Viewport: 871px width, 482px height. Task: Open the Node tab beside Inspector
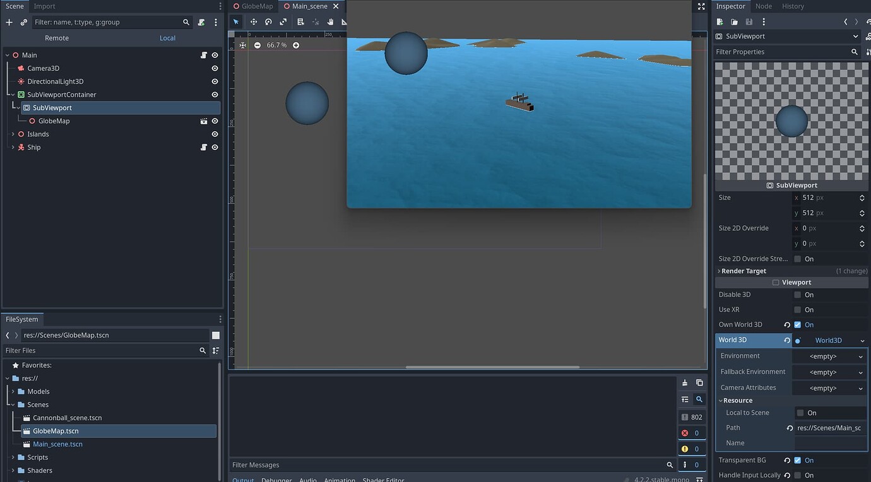pyautogui.click(x=764, y=6)
